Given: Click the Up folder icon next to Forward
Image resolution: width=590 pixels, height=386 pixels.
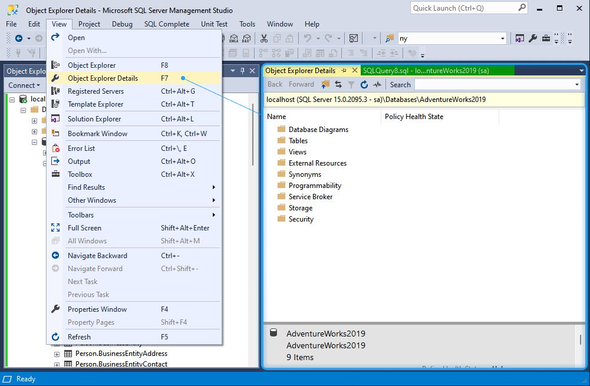Looking at the screenshot, I should [x=325, y=85].
